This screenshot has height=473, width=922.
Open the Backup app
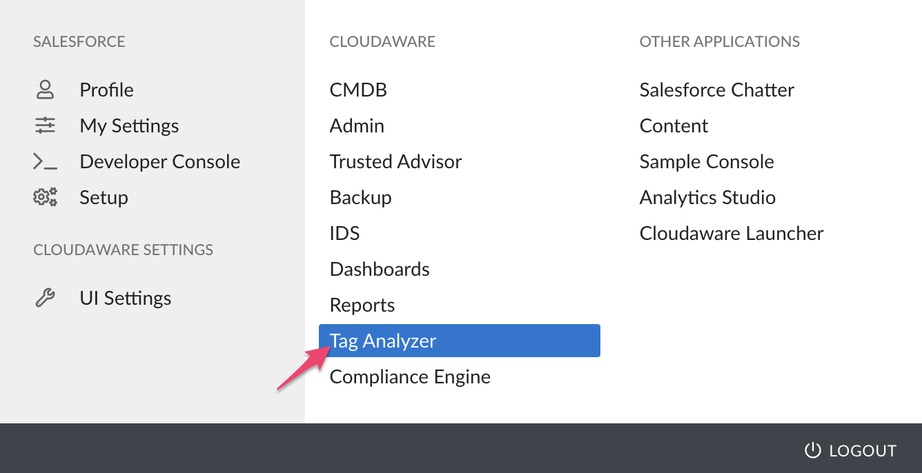point(360,197)
